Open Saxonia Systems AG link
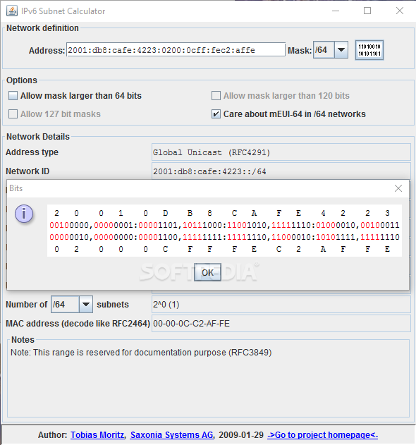This screenshot has width=416, height=445. 171,435
